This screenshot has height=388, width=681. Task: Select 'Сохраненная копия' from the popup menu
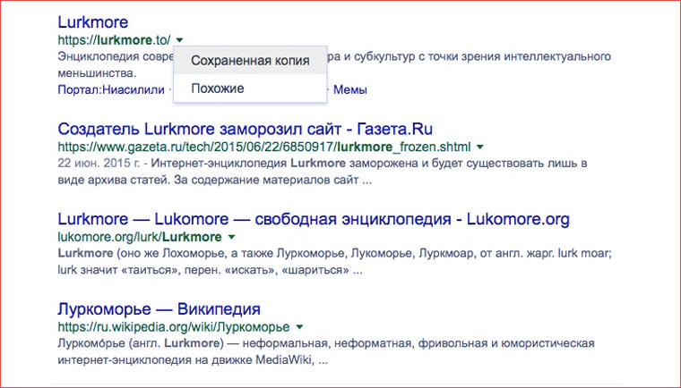click(x=250, y=61)
